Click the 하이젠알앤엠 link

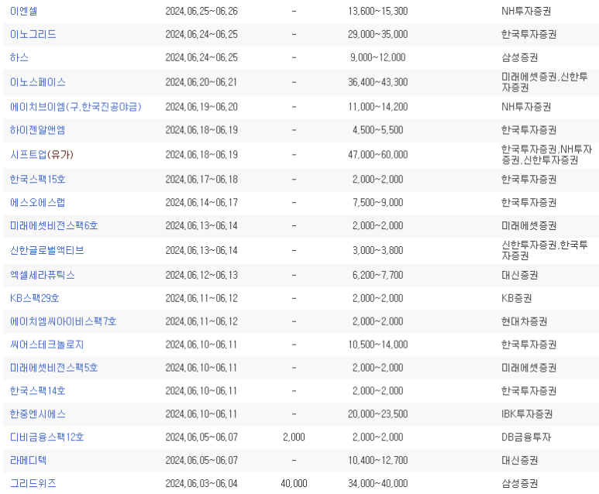37,130
